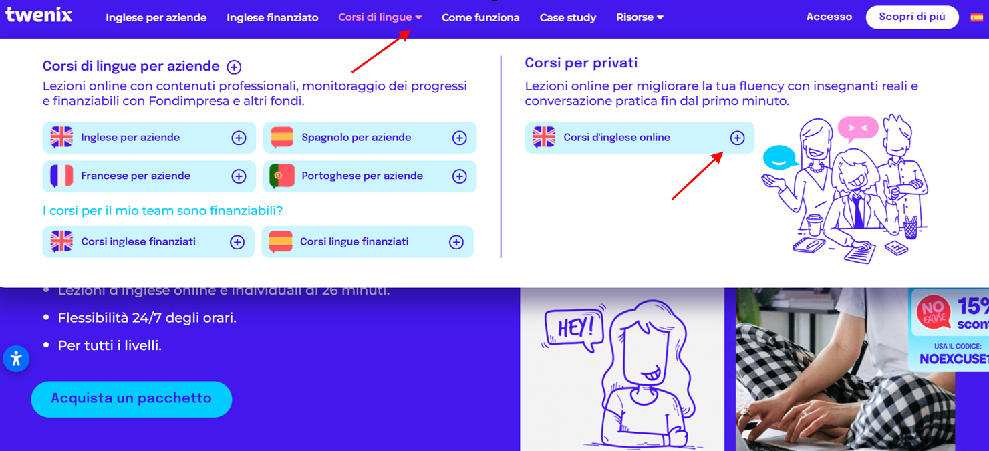Screen dimensions: 989x451
Task: Open the accessibility widget icon
Action: coord(16,359)
